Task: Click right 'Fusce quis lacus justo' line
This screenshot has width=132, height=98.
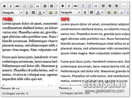Action: (x=95, y=61)
